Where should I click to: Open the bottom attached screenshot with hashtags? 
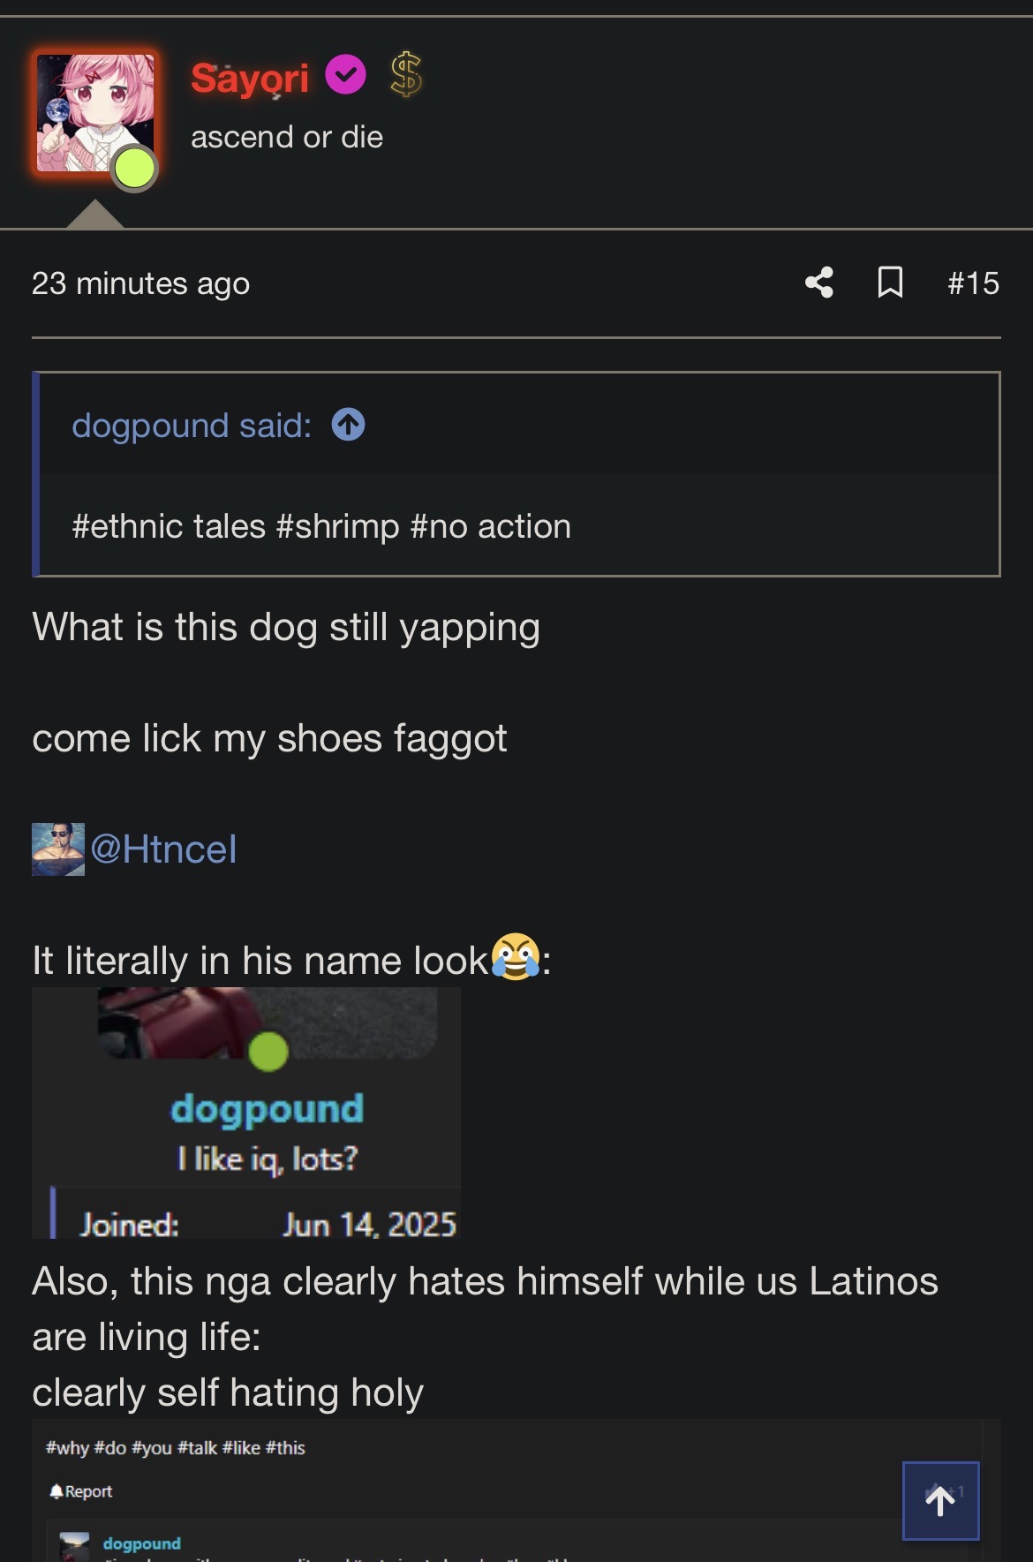point(516,1490)
